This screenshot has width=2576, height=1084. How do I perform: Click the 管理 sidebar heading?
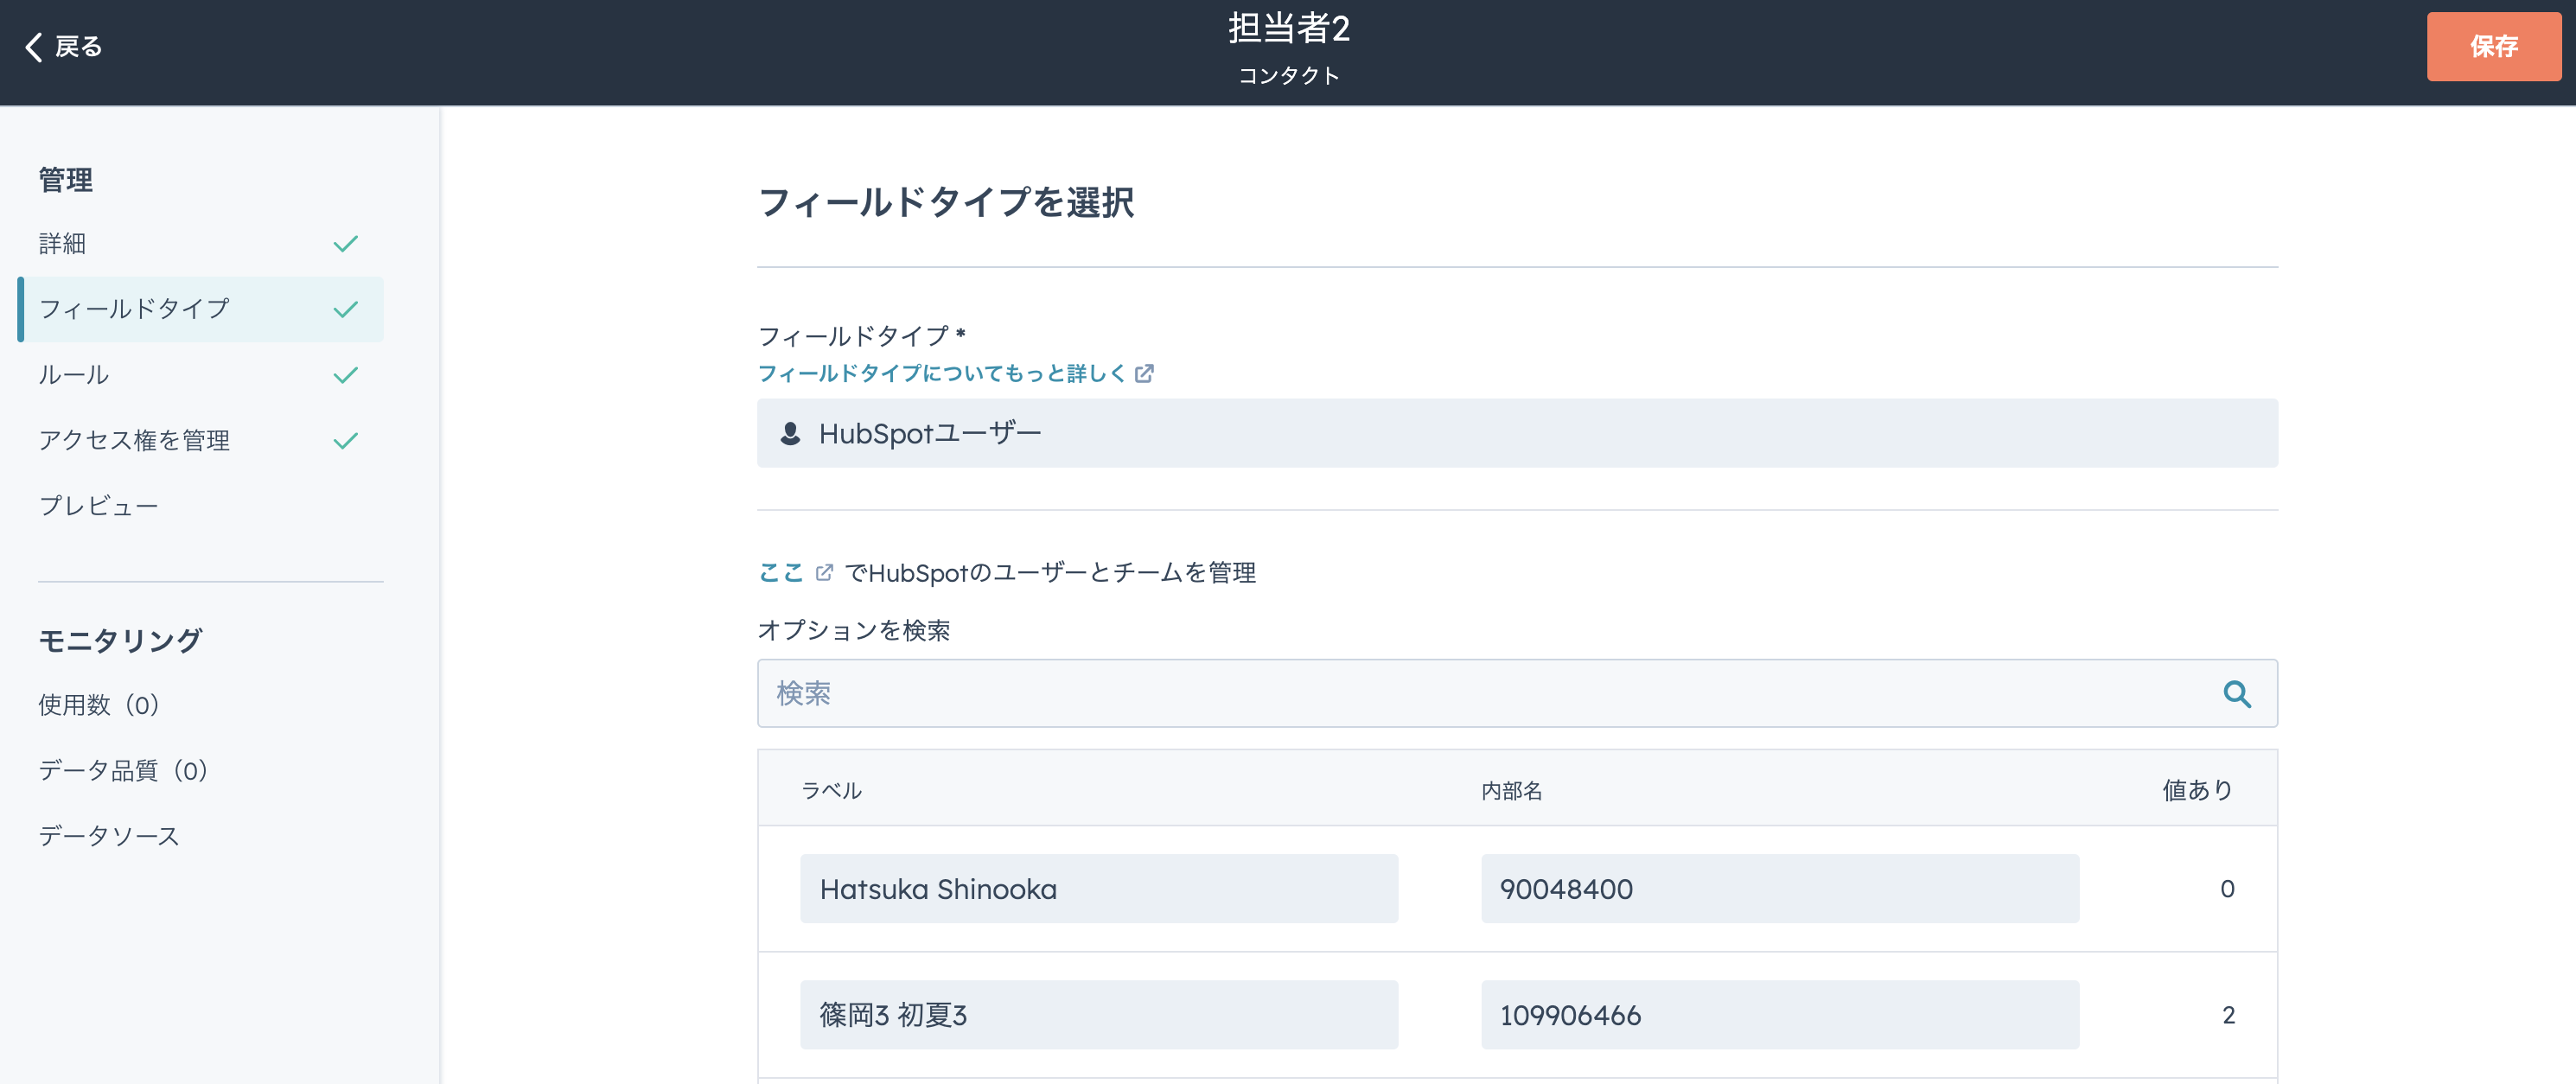[x=65, y=180]
